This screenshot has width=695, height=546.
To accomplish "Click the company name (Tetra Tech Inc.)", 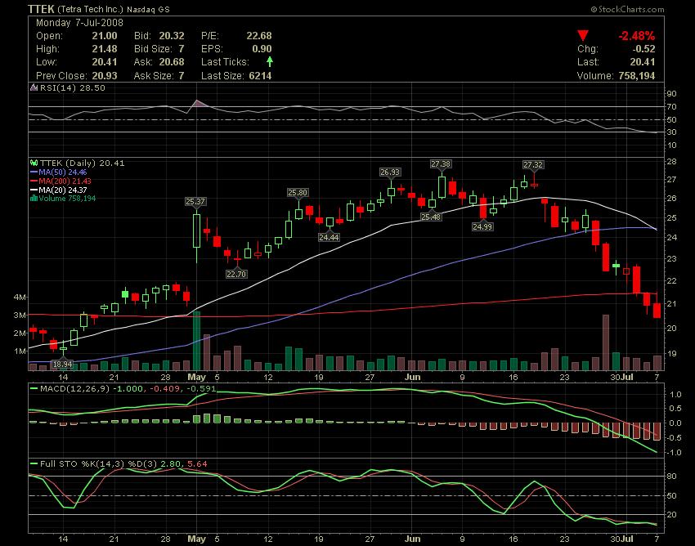I will [90, 9].
